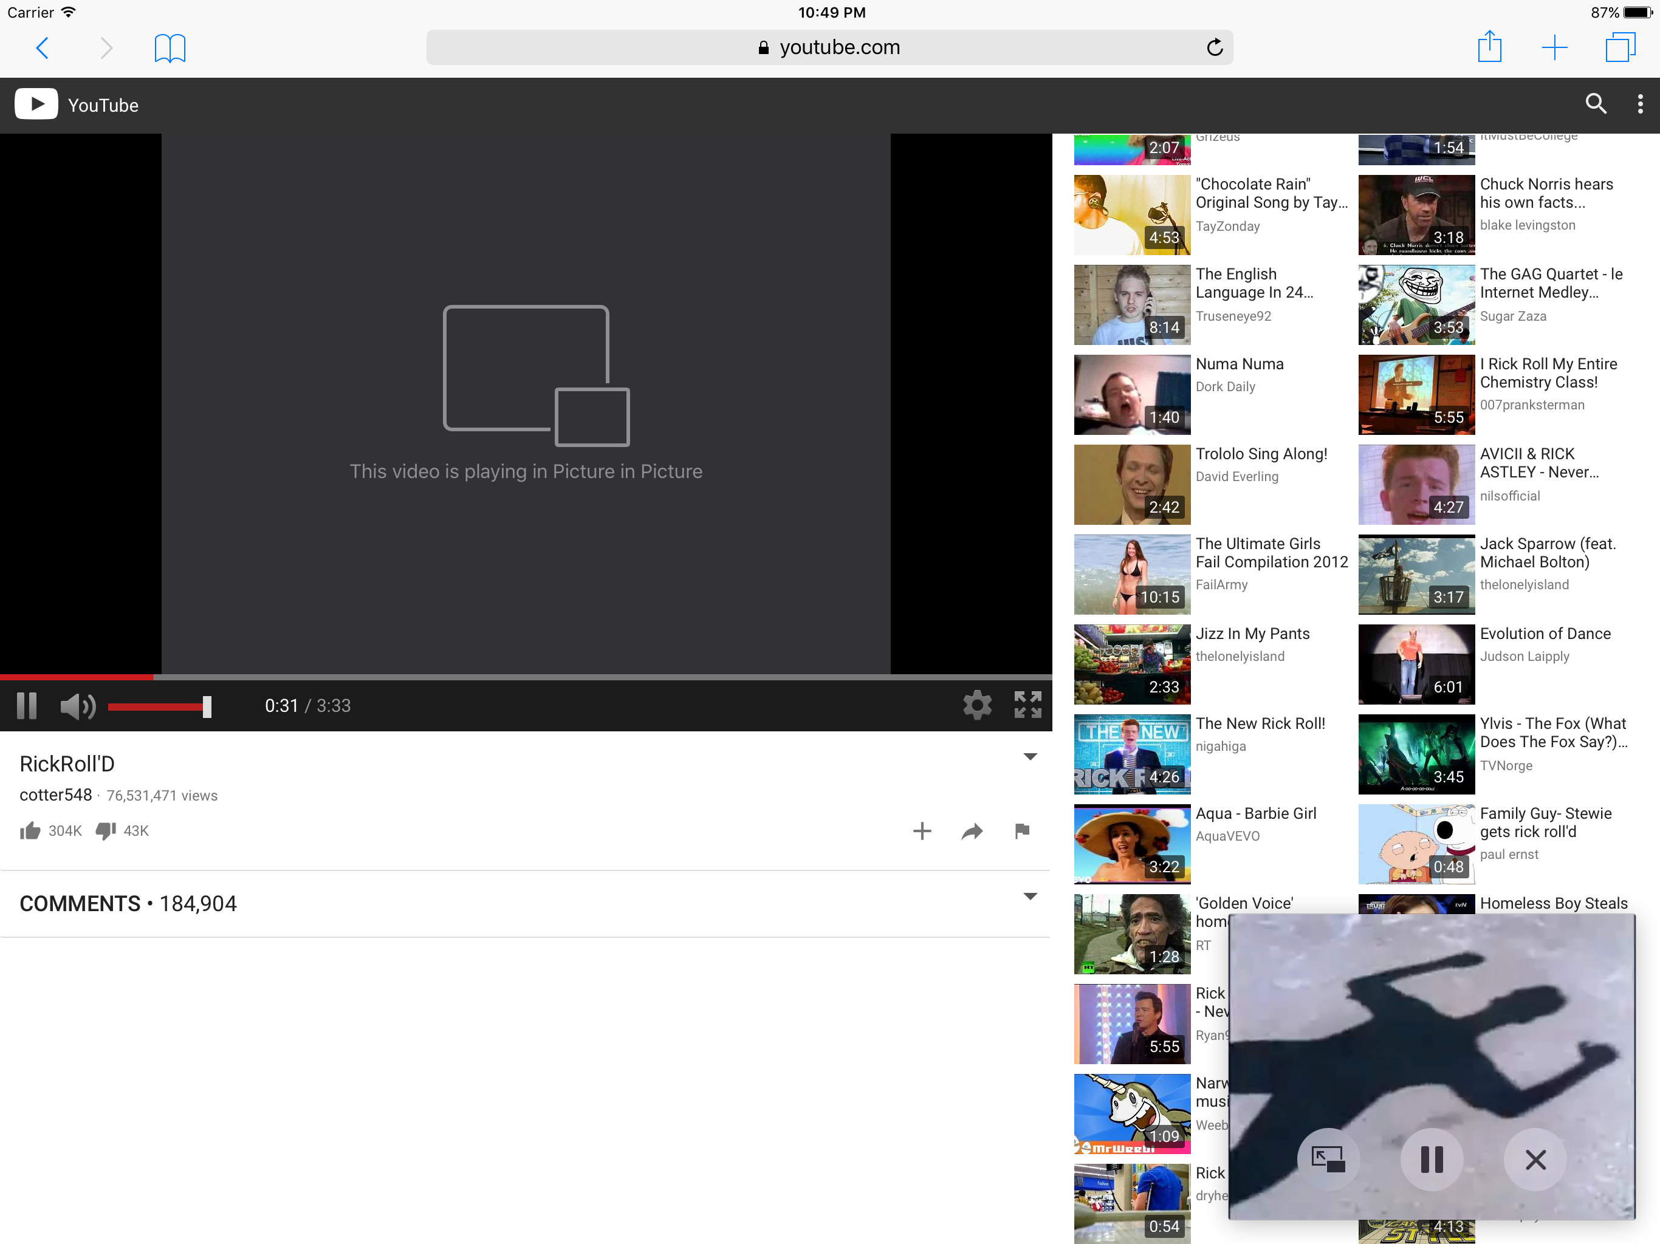Restore video from Picture in Picture

(x=1328, y=1159)
